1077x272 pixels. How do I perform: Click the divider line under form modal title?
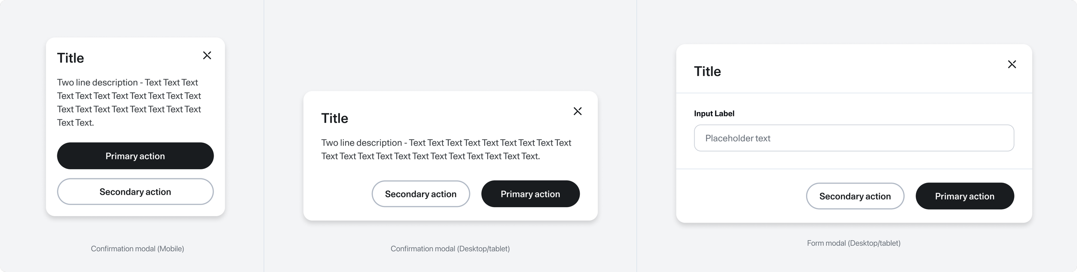tap(853, 93)
